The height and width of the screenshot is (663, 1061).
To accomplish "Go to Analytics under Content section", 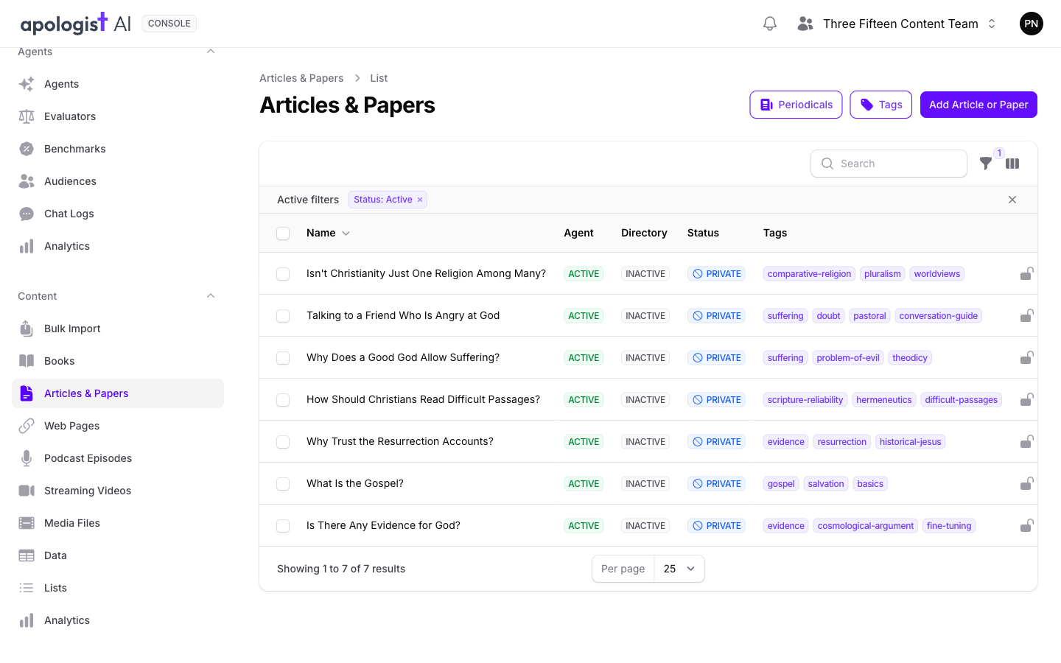I will pos(118,620).
